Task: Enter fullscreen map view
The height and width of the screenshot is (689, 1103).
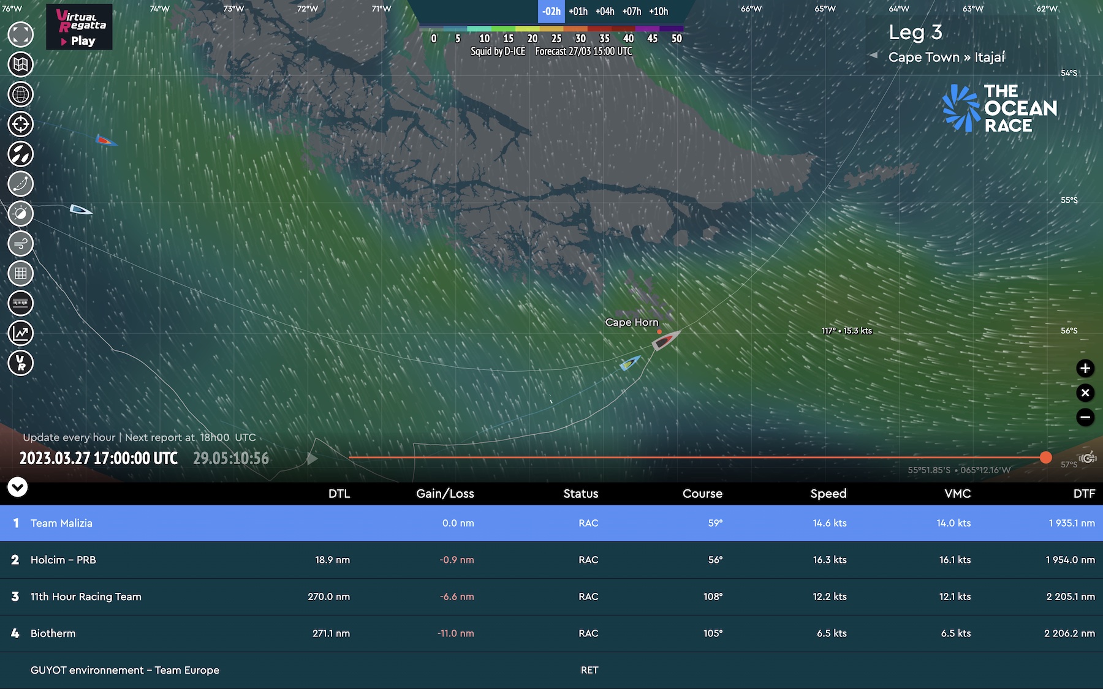Action: point(20,34)
